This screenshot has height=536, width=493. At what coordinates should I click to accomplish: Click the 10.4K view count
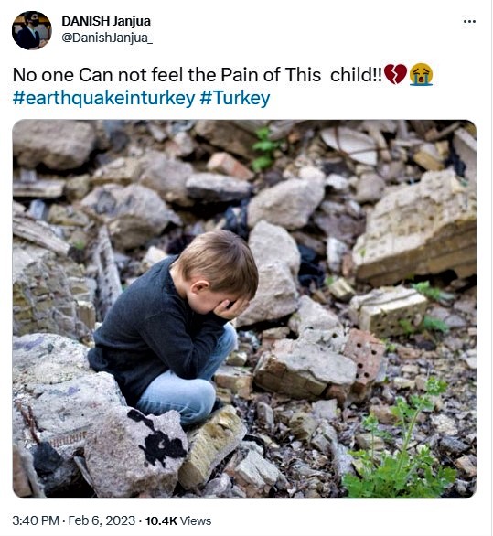pyautogui.click(x=161, y=521)
